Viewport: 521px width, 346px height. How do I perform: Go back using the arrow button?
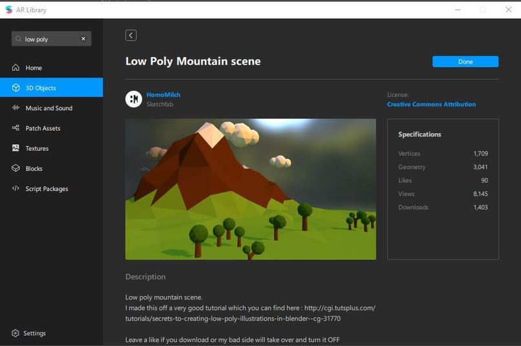(x=131, y=35)
